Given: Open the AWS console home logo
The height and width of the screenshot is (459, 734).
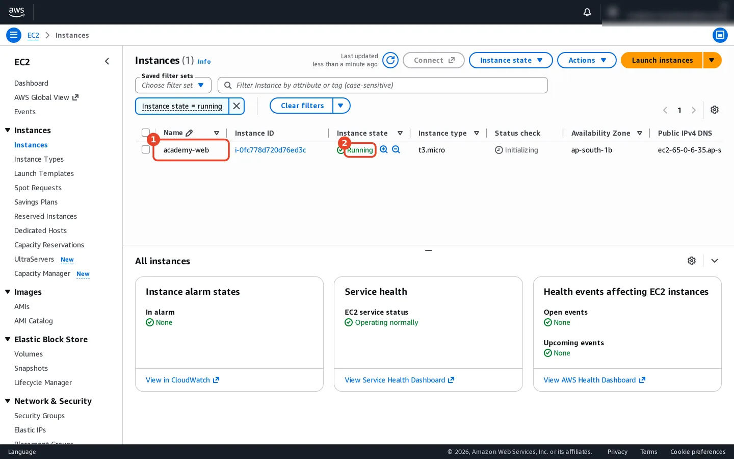Looking at the screenshot, I should click(16, 12).
